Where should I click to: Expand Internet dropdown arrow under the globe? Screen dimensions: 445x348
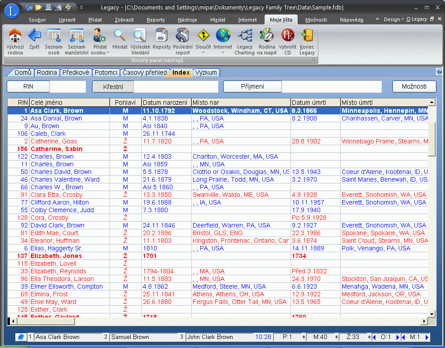pyautogui.click(x=223, y=53)
